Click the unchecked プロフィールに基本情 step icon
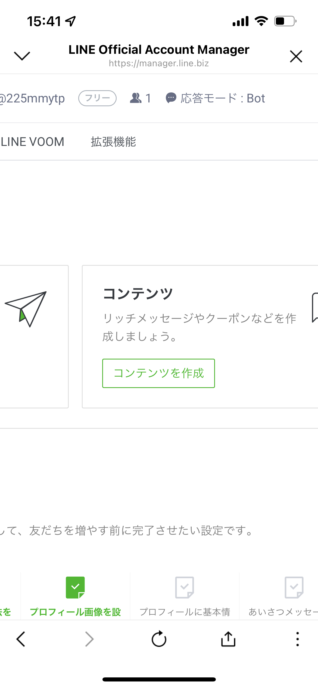This screenshot has width=318, height=688. [x=185, y=587]
